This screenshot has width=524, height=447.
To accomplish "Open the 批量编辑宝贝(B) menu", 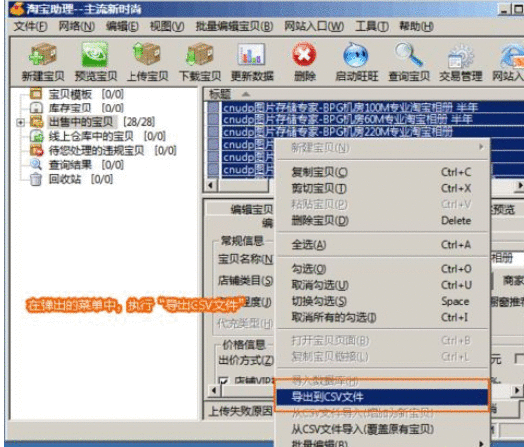I will [234, 26].
